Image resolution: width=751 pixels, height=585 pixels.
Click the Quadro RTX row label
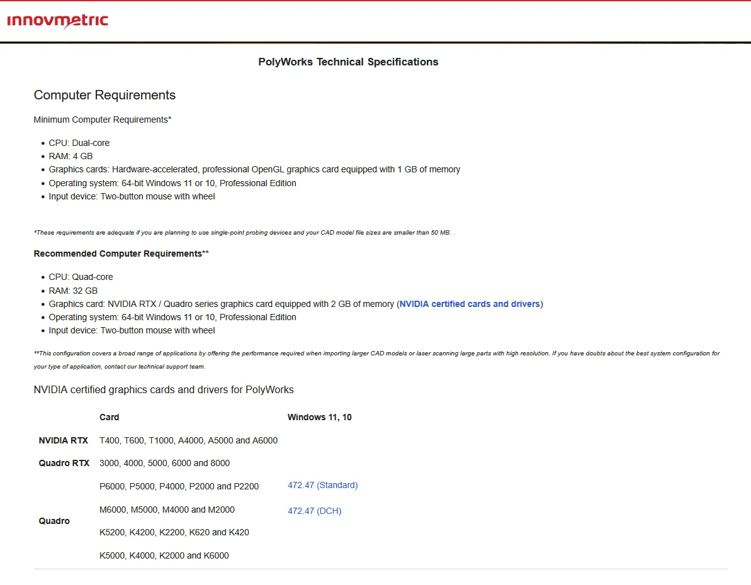[64, 463]
